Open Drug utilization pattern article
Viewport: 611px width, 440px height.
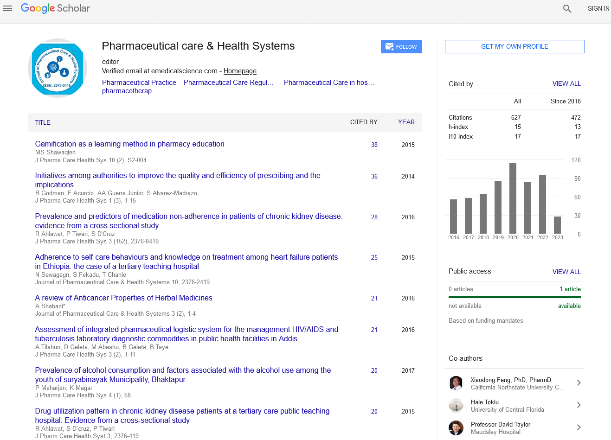click(182, 415)
